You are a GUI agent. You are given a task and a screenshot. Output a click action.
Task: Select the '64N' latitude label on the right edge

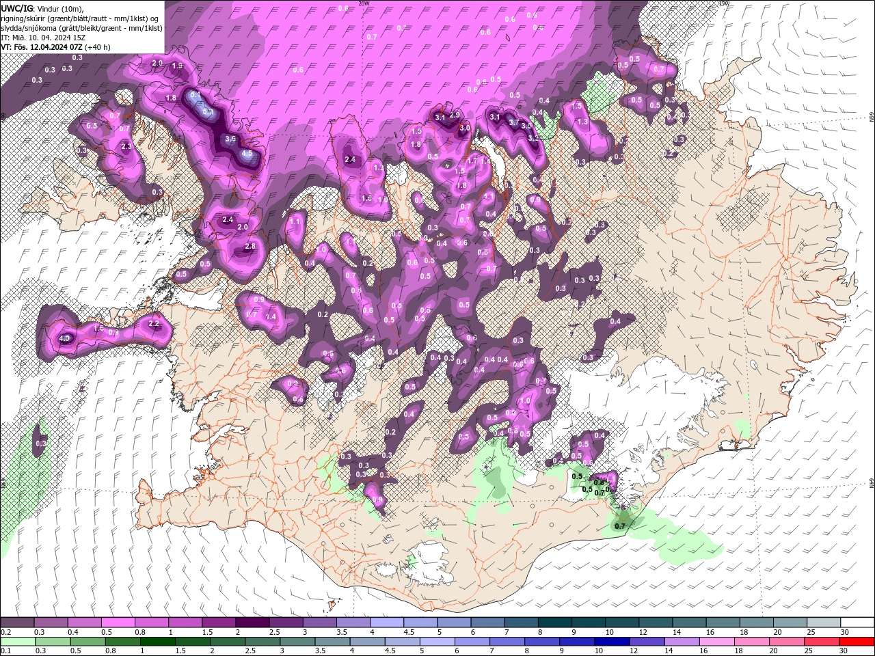872,483
